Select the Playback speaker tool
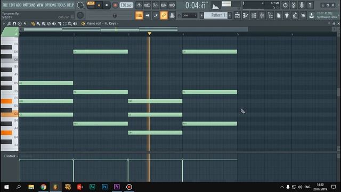This screenshot has height=192, width=341. pyautogui.click(x=75, y=23)
